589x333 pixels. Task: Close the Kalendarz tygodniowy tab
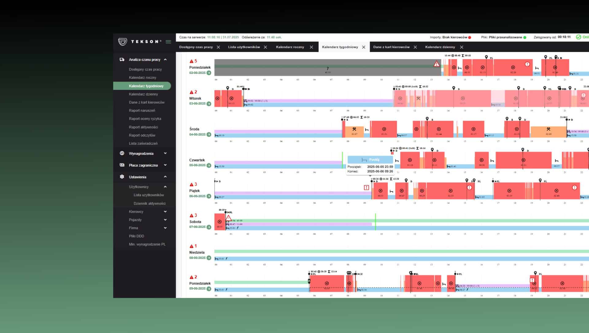[364, 47]
